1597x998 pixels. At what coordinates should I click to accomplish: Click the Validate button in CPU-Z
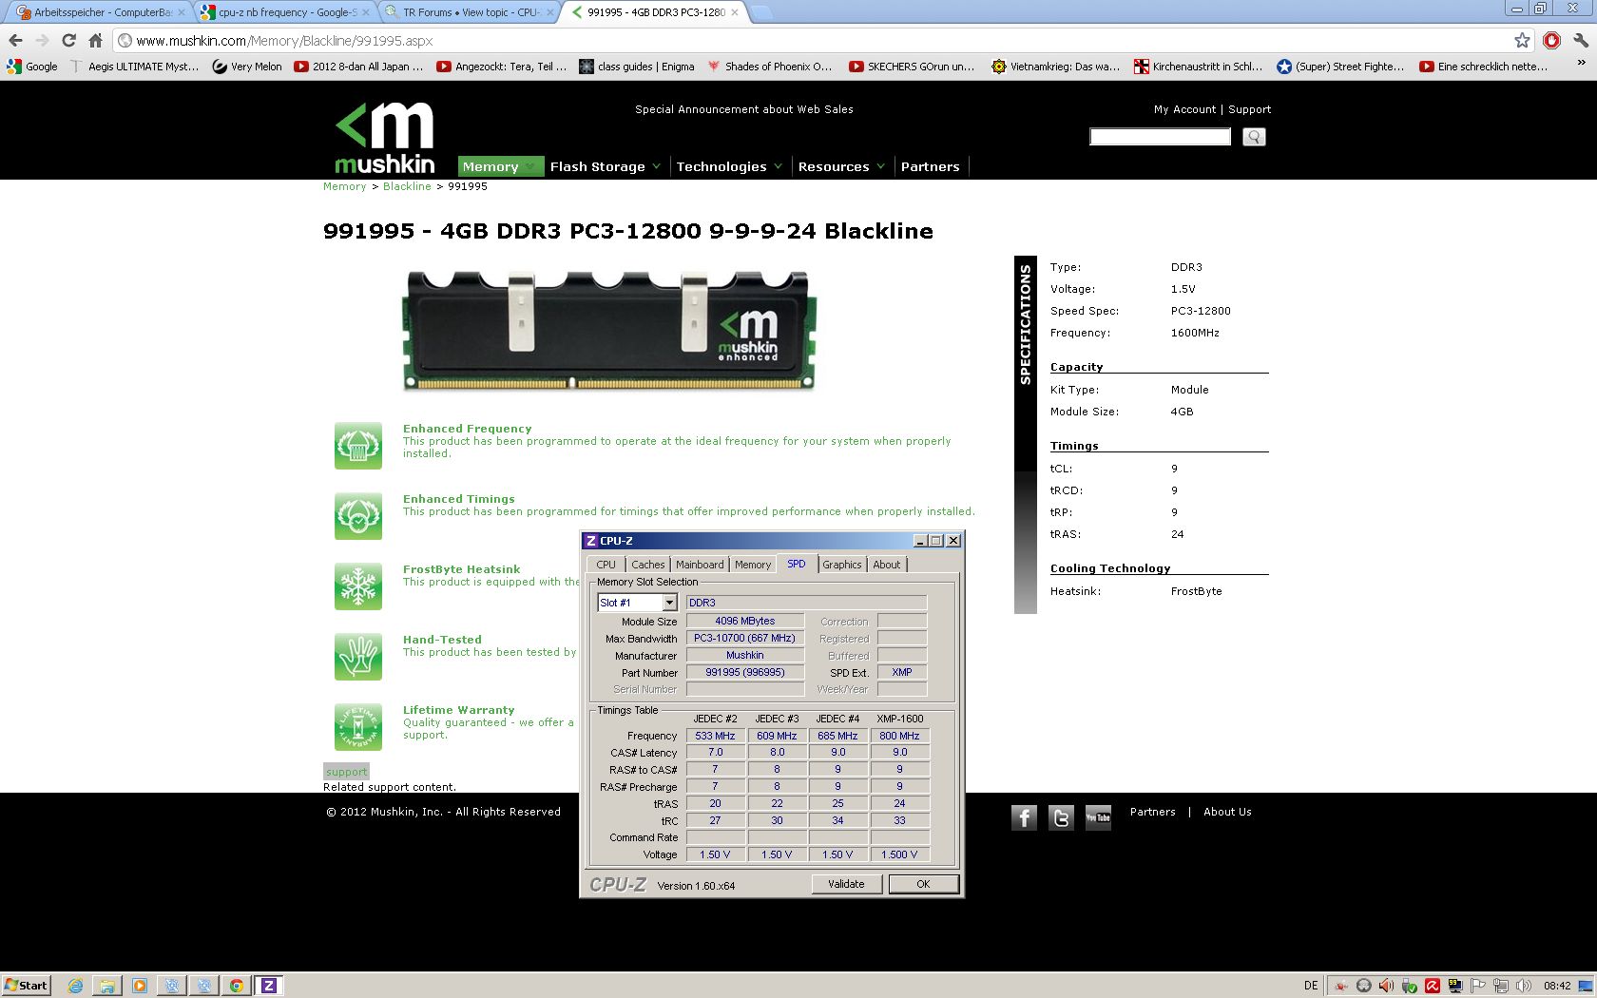[x=846, y=884]
